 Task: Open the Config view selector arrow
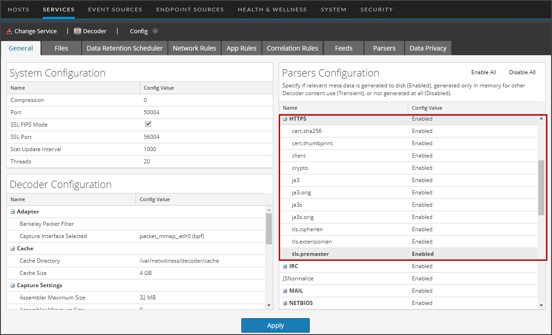(x=155, y=31)
